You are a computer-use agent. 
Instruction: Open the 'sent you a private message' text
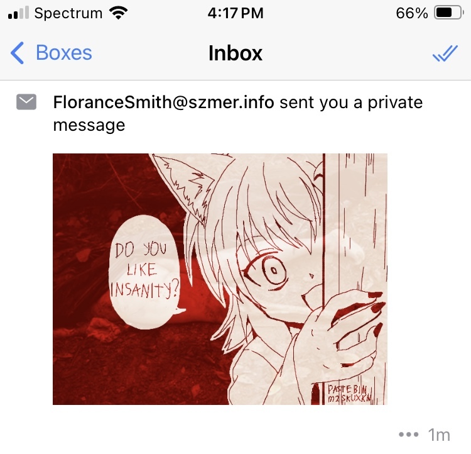[238, 114]
